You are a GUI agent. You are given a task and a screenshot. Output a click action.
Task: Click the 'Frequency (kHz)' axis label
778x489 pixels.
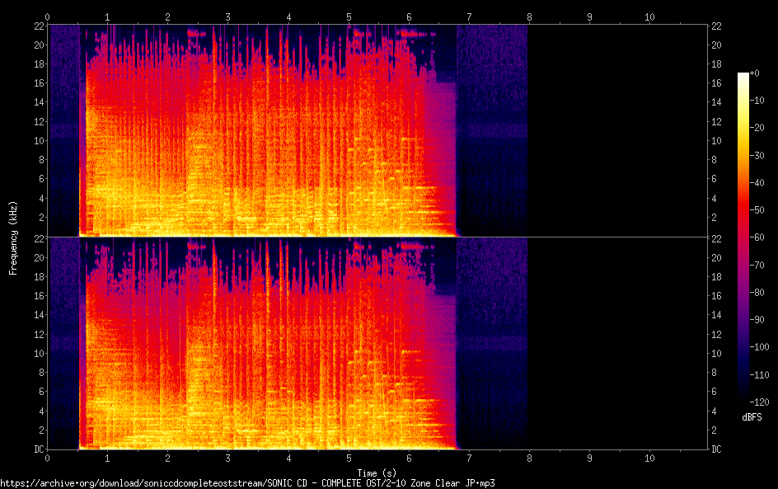(x=13, y=237)
